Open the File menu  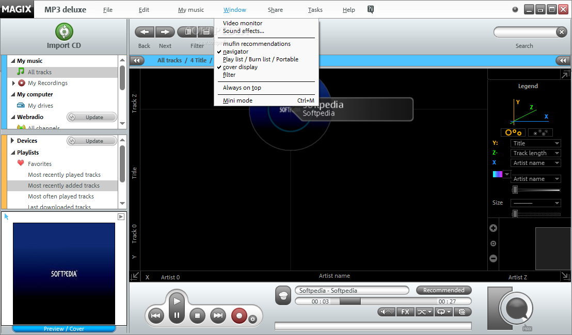pos(107,10)
